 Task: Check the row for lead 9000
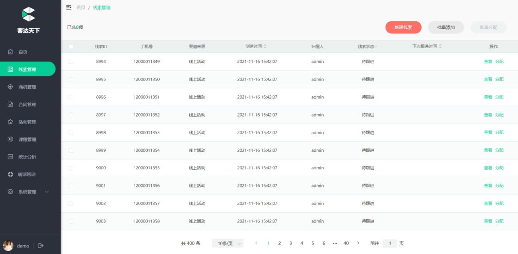coord(71,168)
